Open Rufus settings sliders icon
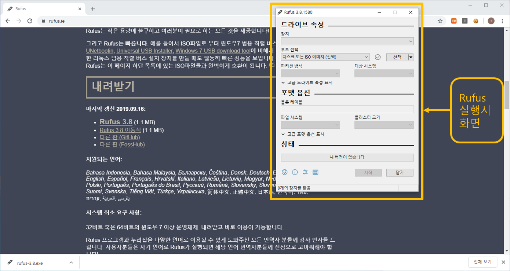The image size is (510, 271). tap(305, 172)
